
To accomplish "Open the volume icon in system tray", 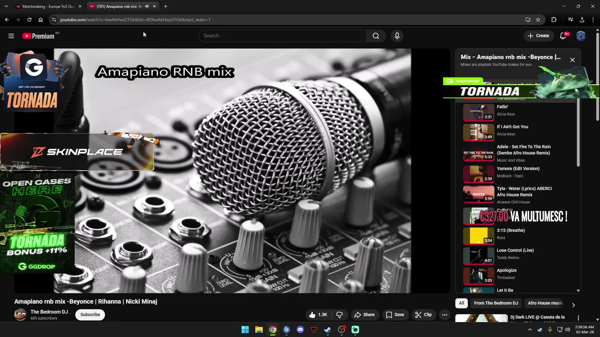I will [568, 330].
